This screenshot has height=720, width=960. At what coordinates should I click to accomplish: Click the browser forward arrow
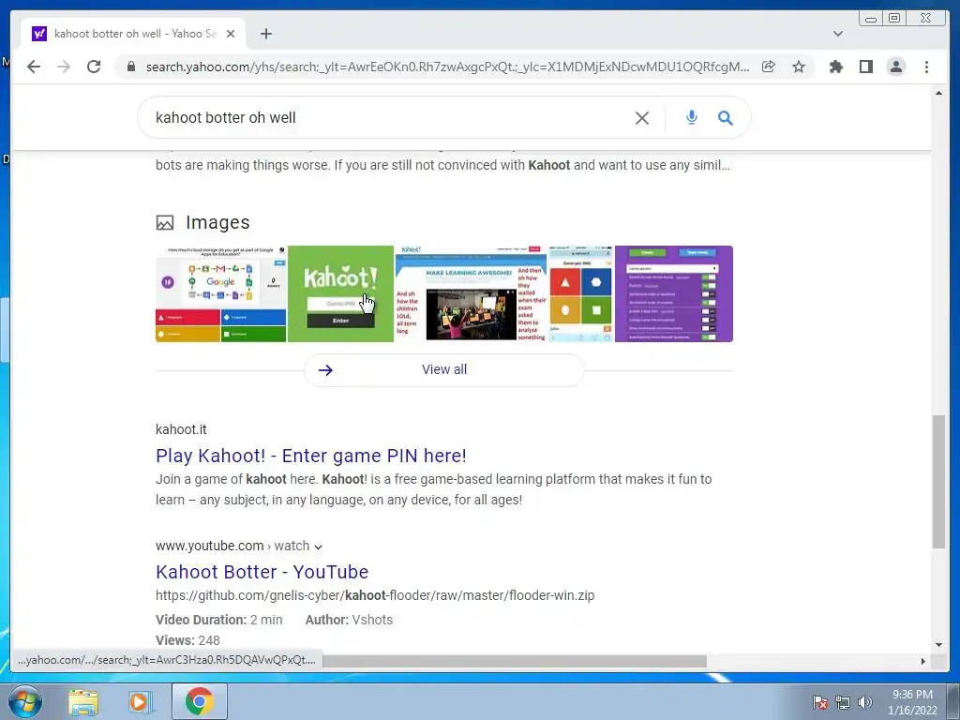[64, 67]
